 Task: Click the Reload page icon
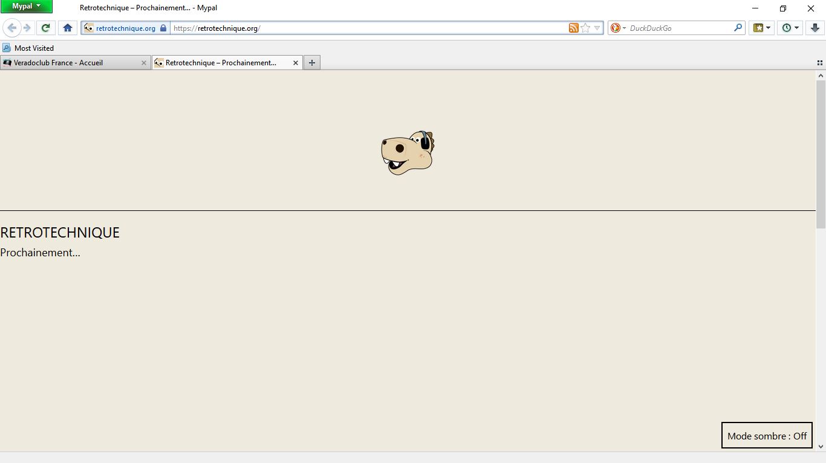coord(45,28)
